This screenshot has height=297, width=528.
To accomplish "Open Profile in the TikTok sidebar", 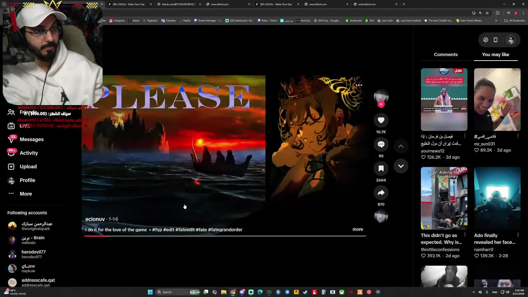I will (x=27, y=180).
